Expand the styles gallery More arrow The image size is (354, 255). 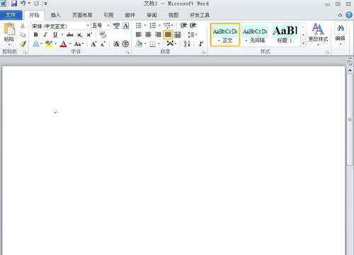point(303,44)
